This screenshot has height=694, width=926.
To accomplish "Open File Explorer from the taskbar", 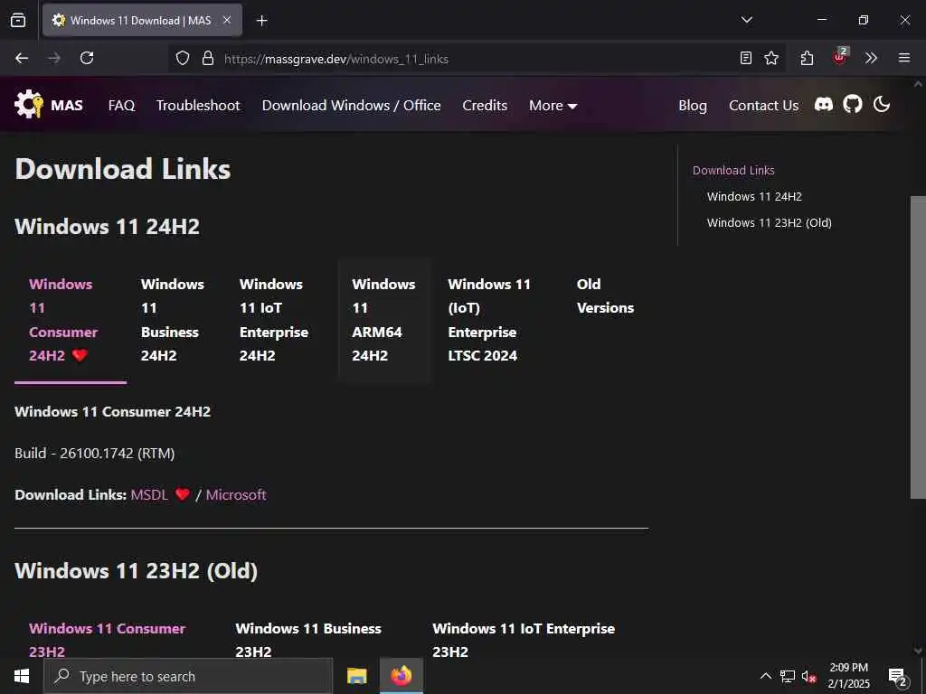I will [356, 676].
